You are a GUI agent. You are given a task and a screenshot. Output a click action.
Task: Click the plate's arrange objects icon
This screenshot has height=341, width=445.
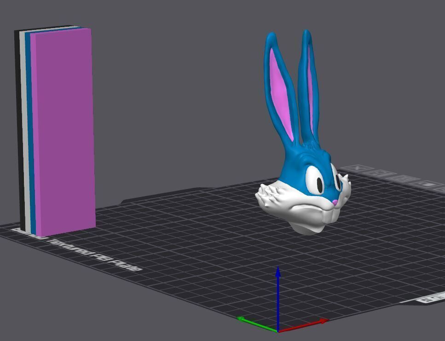[404, 179]
